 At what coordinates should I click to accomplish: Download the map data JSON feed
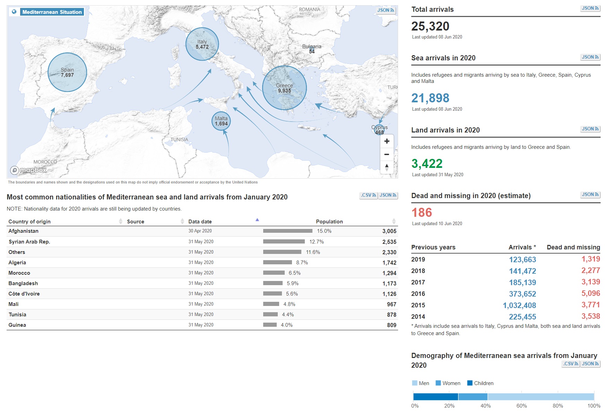386,10
